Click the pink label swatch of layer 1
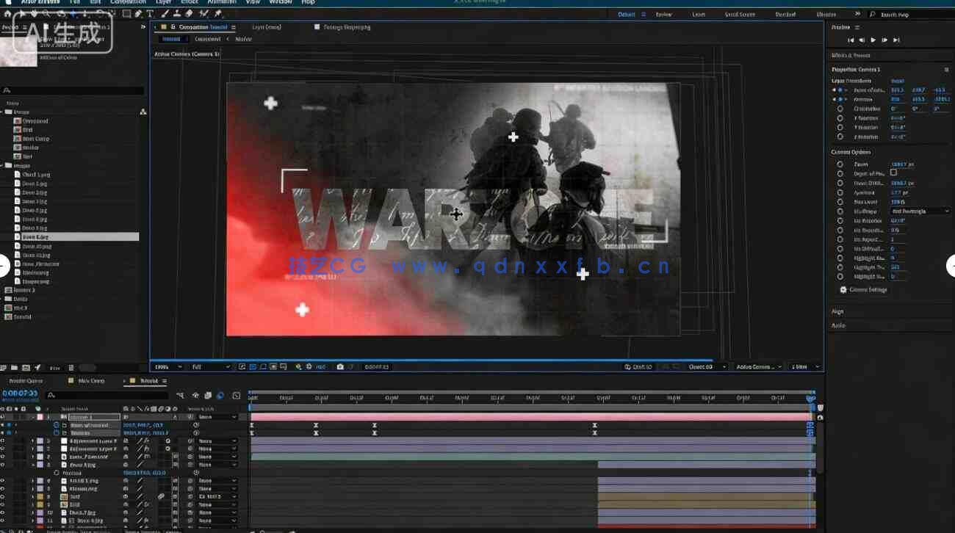This screenshot has height=533, width=955. 40,417
